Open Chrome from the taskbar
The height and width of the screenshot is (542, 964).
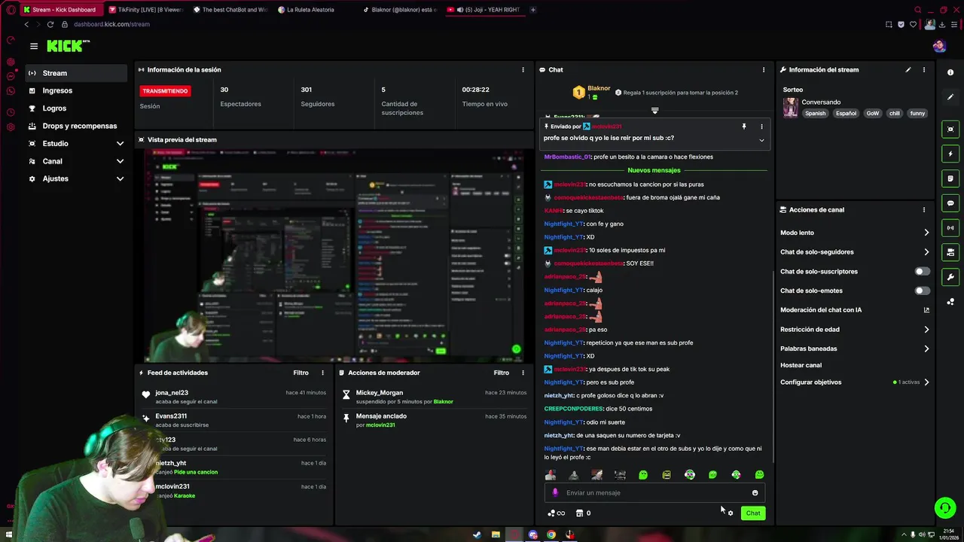[x=551, y=535]
